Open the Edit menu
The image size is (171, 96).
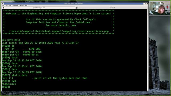tap(6, 5)
